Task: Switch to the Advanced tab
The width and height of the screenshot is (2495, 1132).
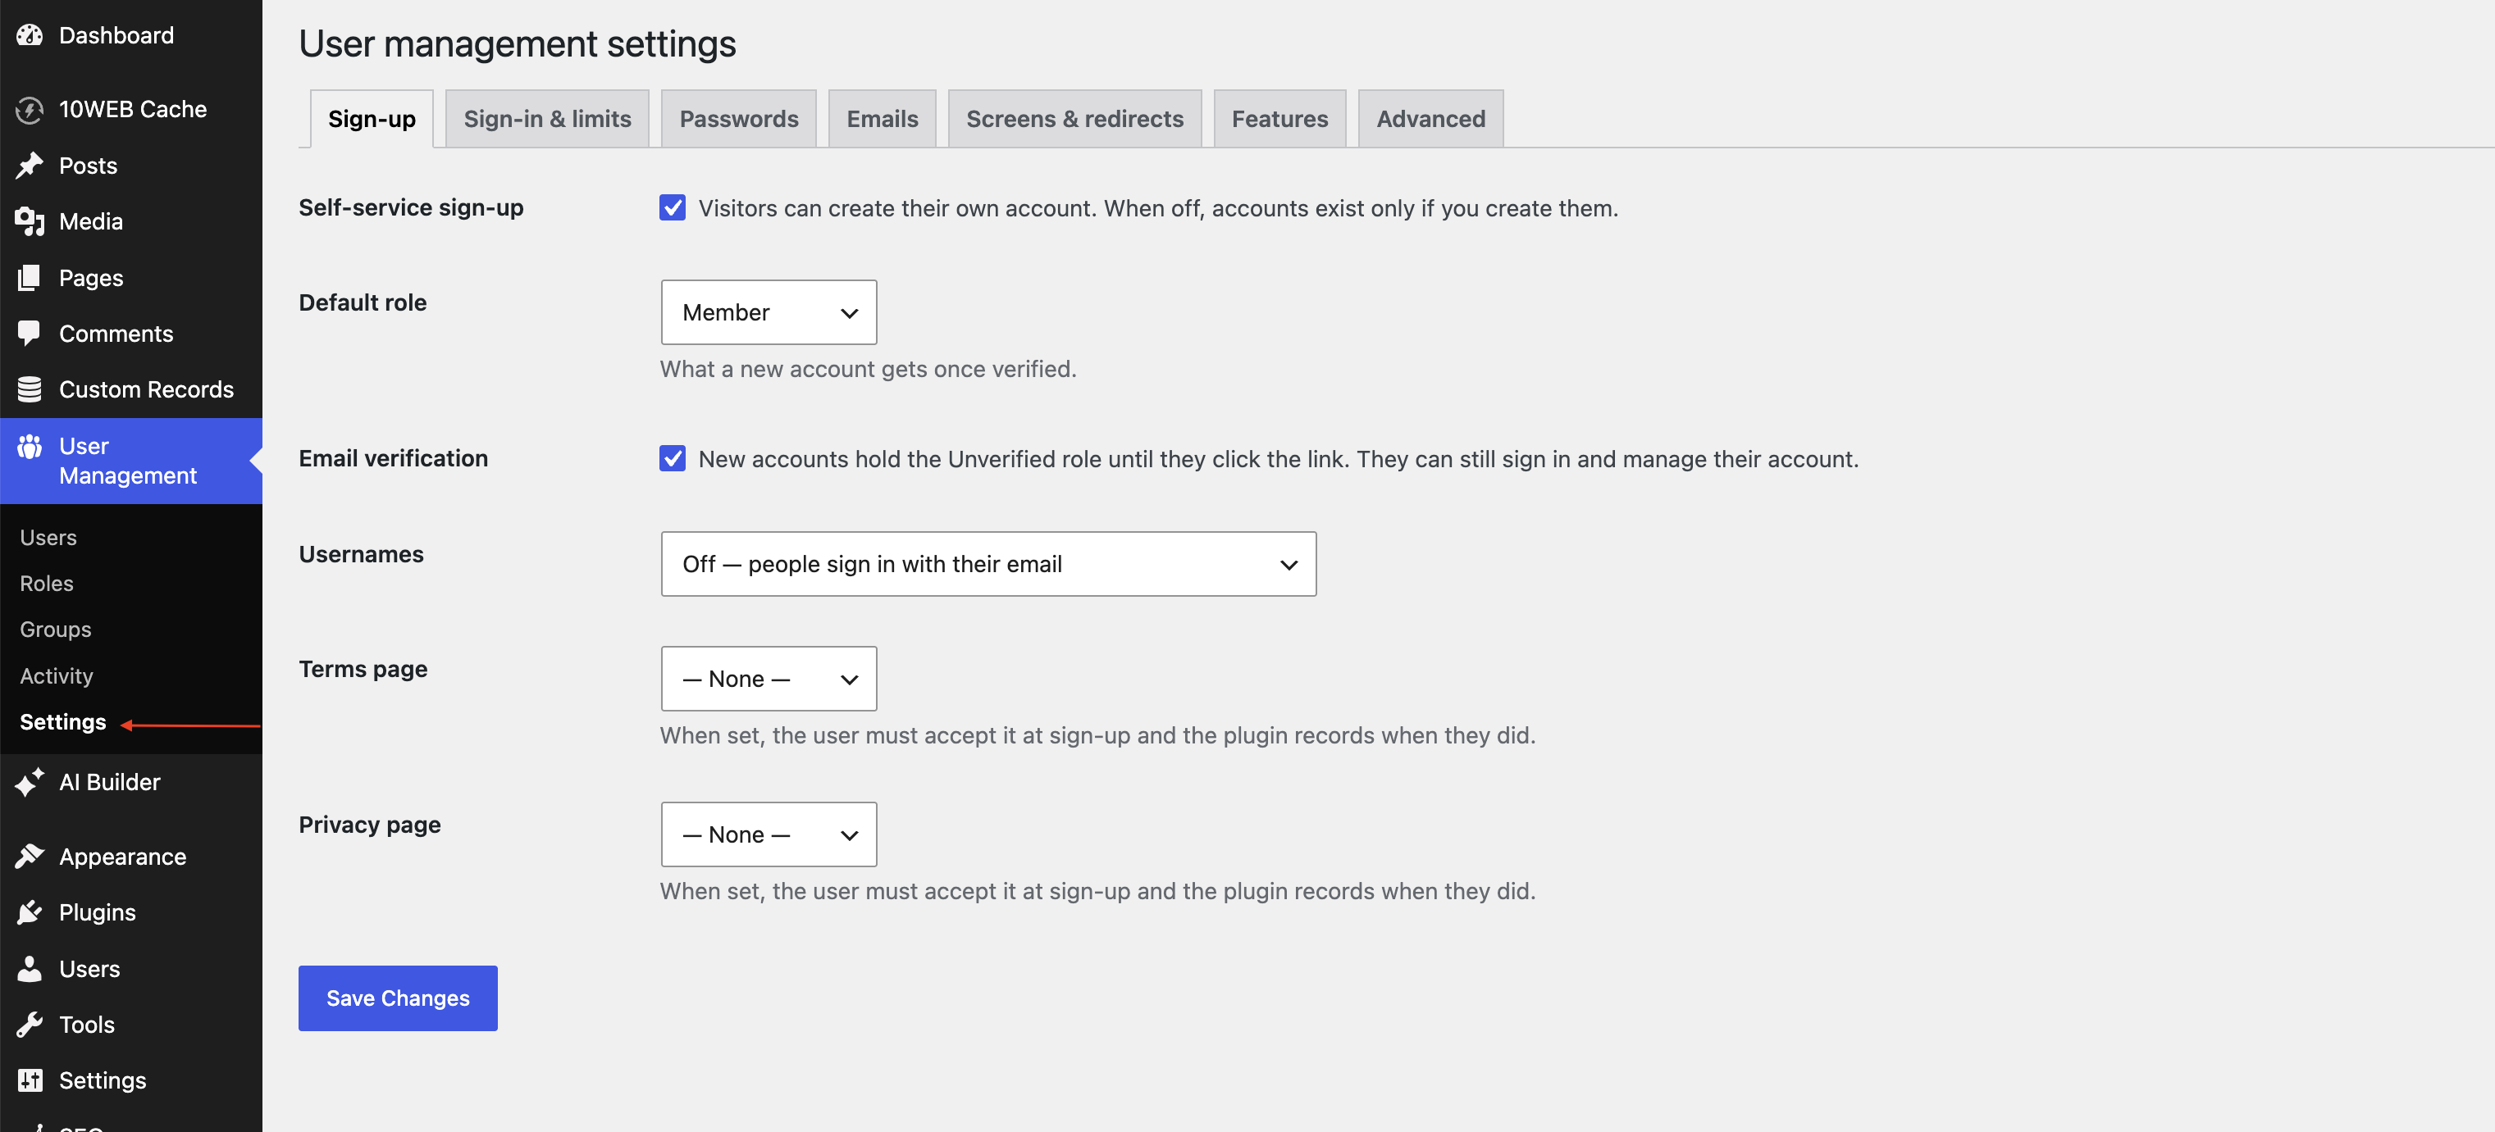Action: pos(1430,119)
